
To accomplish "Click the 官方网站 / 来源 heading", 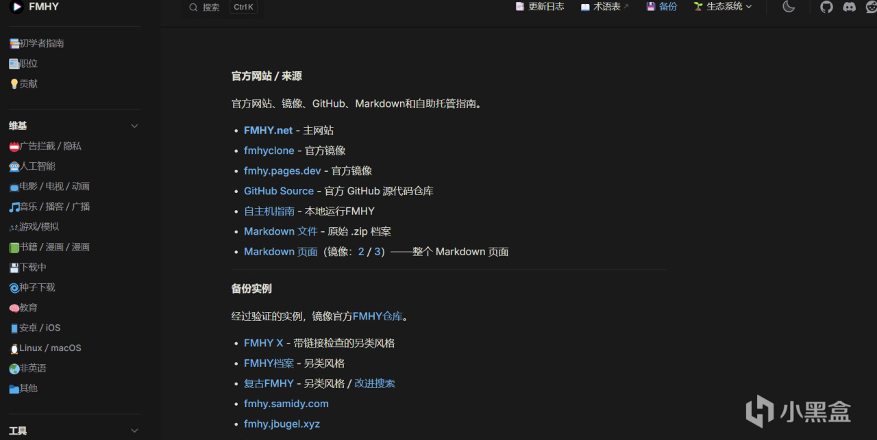I will 267,76.
